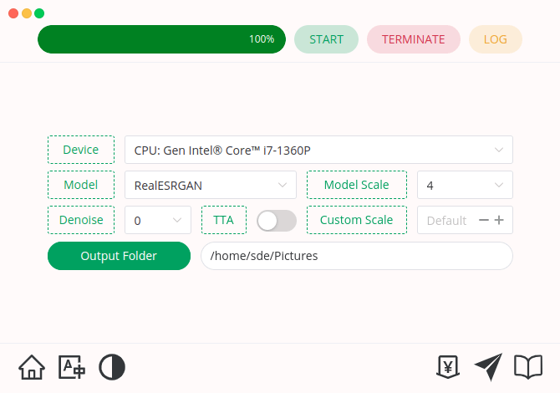Open the Home page icon
Screen dimensions: 560x393
point(32,367)
